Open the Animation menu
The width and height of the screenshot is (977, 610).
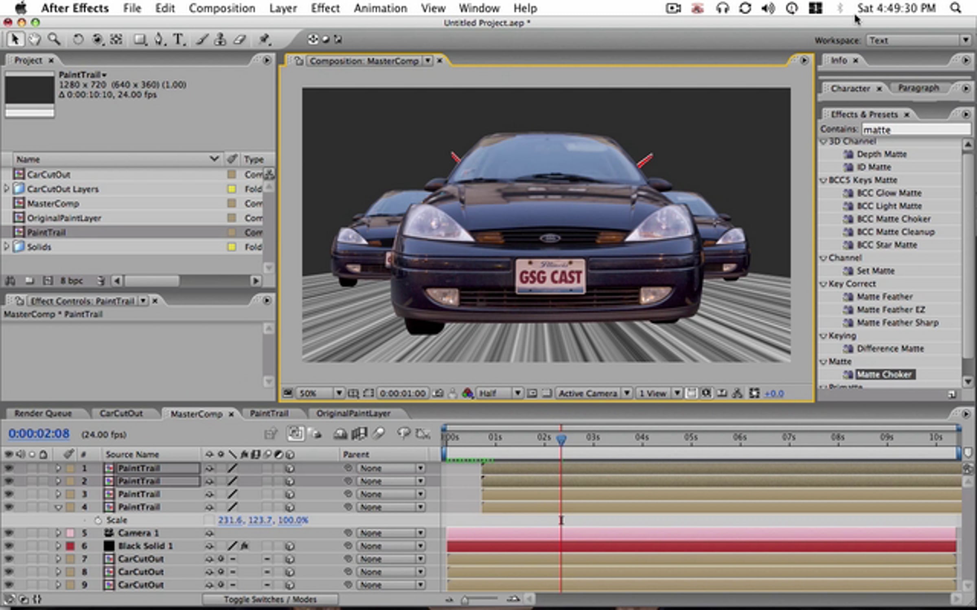pos(380,8)
